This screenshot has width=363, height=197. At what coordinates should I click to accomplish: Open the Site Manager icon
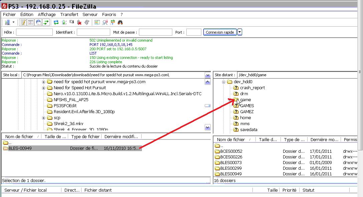[x=7, y=22]
